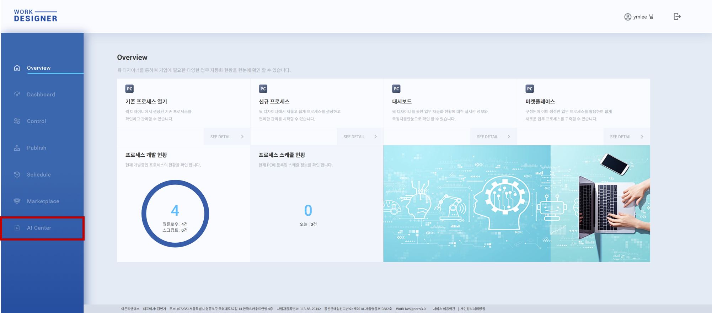This screenshot has height=313, width=712.
Task: Click the 프로세스 스케줄 현황 heading
Action: [x=282, y=155]
